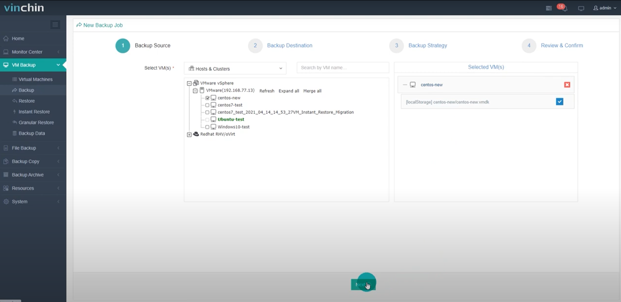Click Merge all link

312,91
